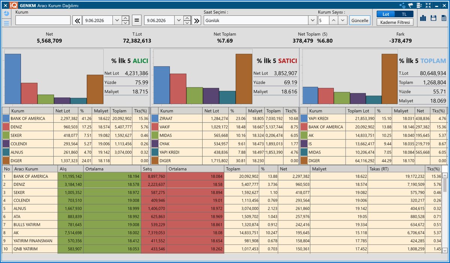Click the tallest blue bar in ALICI chart
This screenshot has width=450, height=263.
click(x=13, y=79)
